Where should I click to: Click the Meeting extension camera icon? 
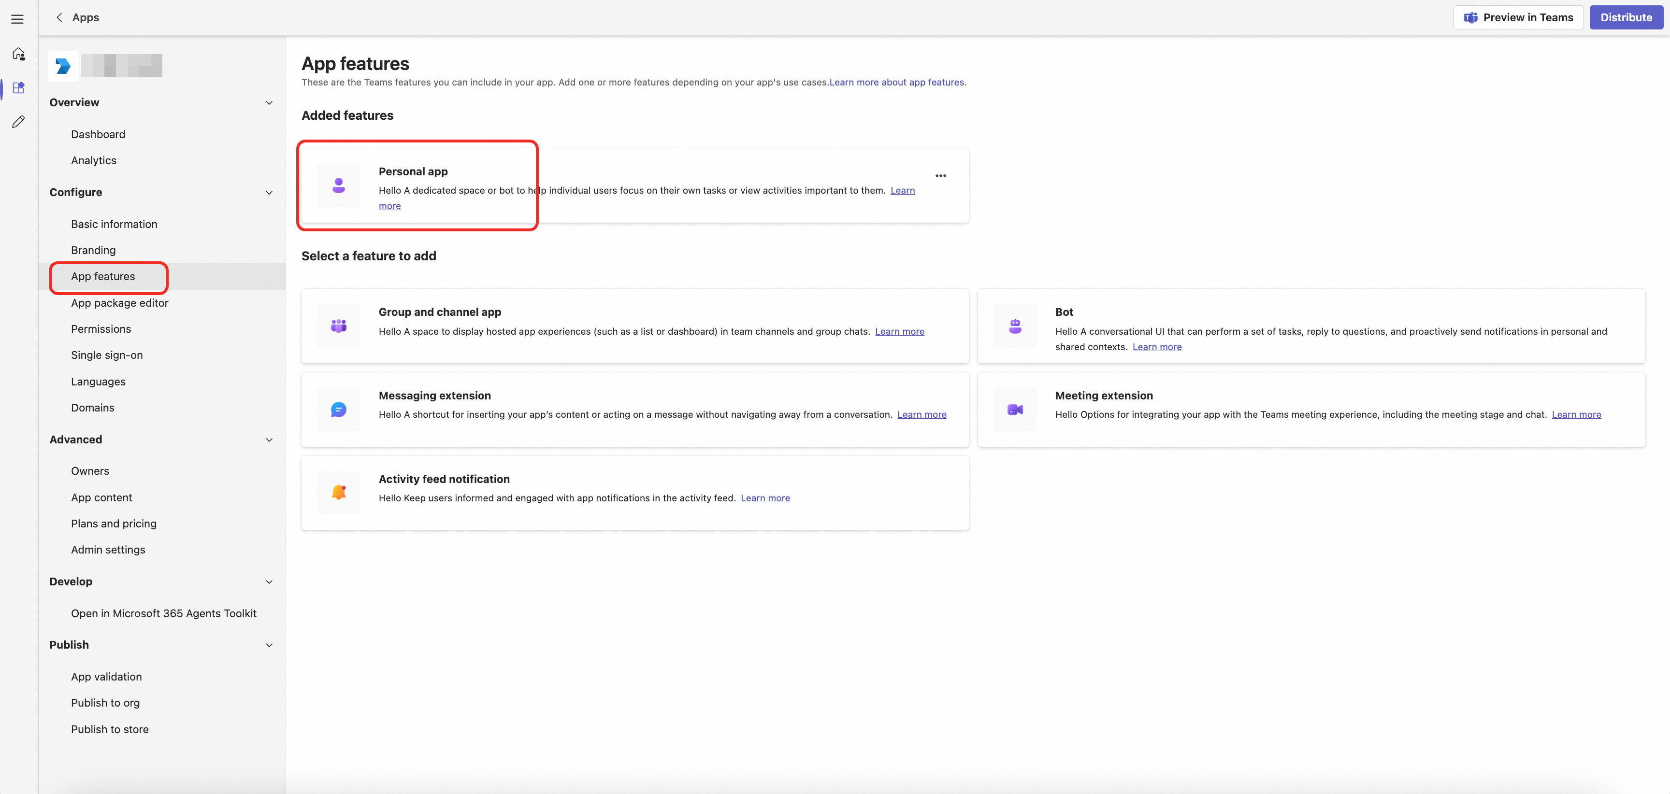pos(1015,410)
